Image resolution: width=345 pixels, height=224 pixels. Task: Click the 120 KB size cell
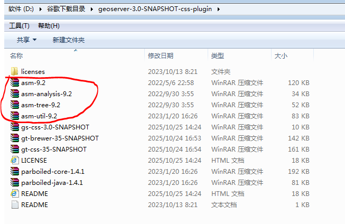point(299,83)
